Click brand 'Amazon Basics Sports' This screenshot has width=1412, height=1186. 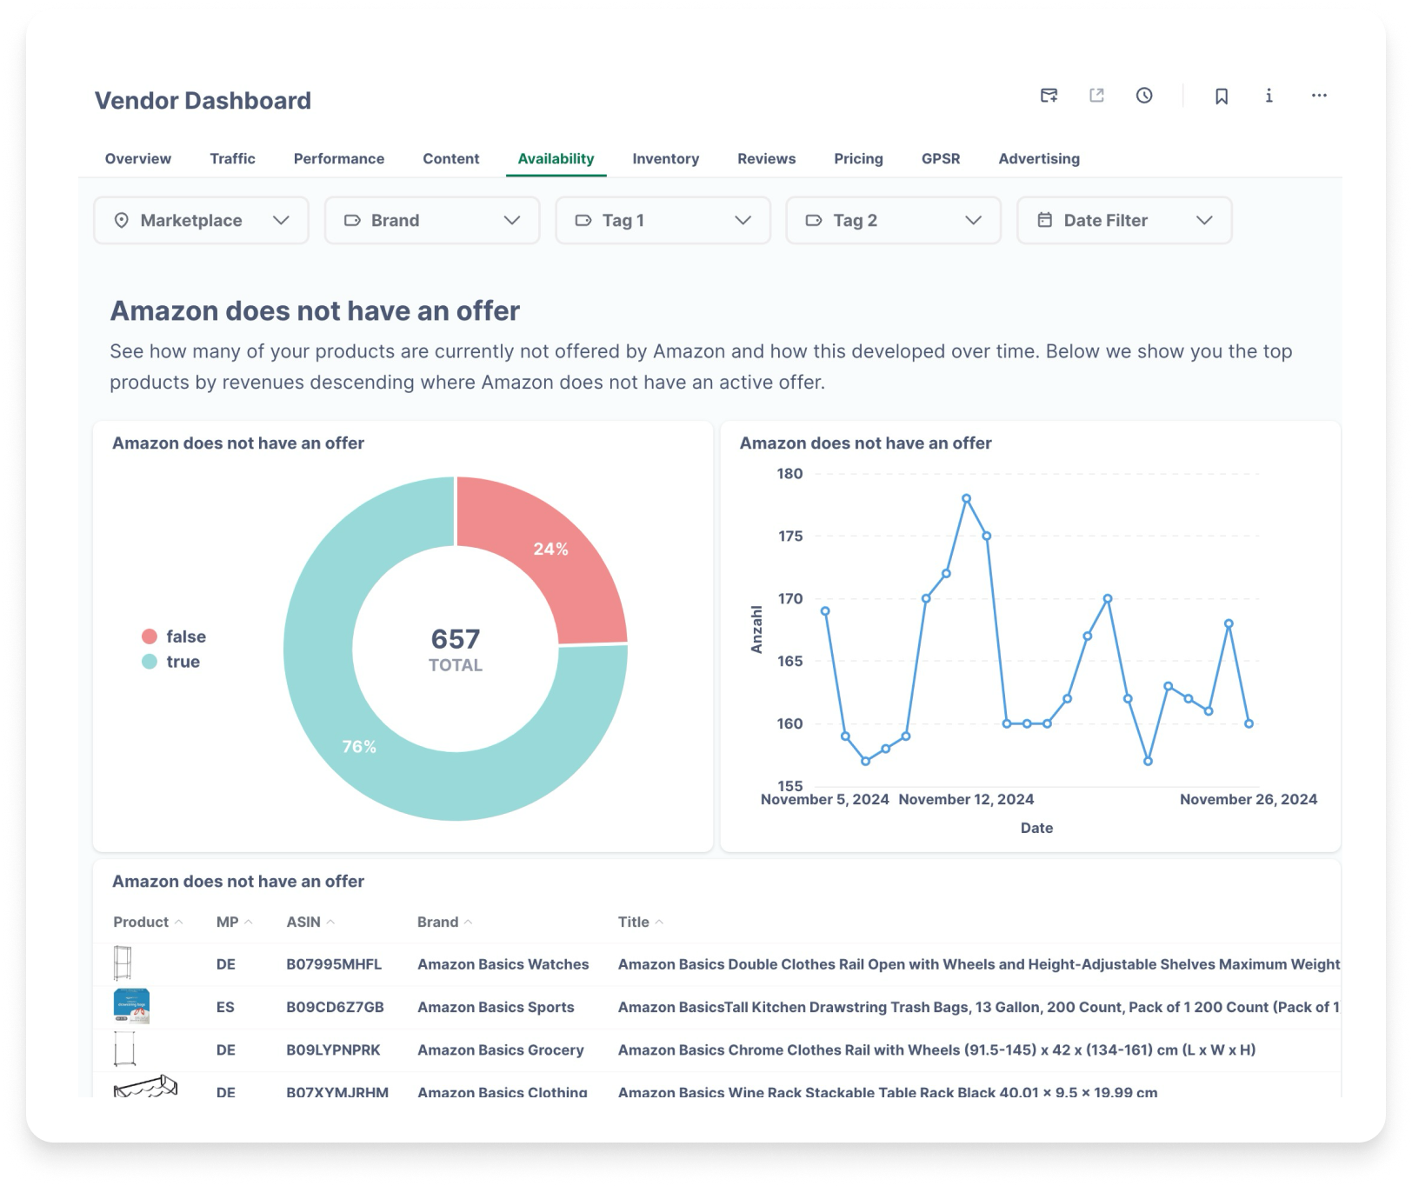pos(496,1007)
